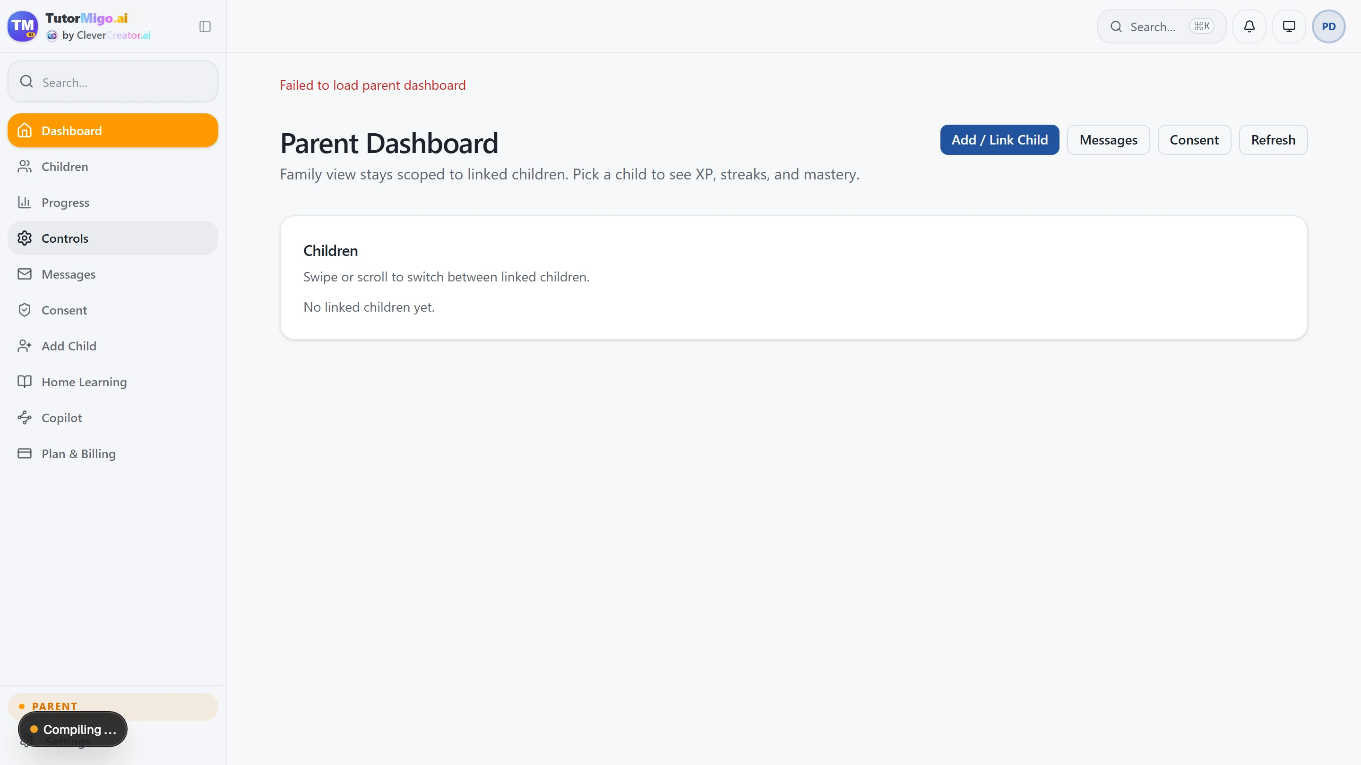Click the Progress bar-chart icon
This screenshot has height=765, width=1361.
pos(25,202)
